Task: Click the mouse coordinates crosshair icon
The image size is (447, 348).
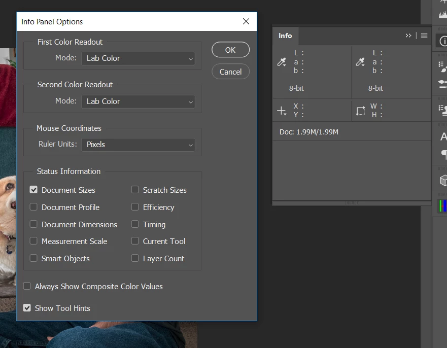Action: point(282,111)
